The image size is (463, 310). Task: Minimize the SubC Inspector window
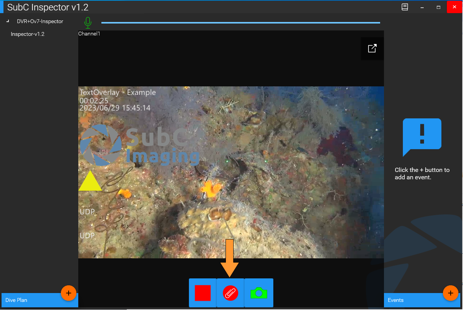tap(423, 7)
